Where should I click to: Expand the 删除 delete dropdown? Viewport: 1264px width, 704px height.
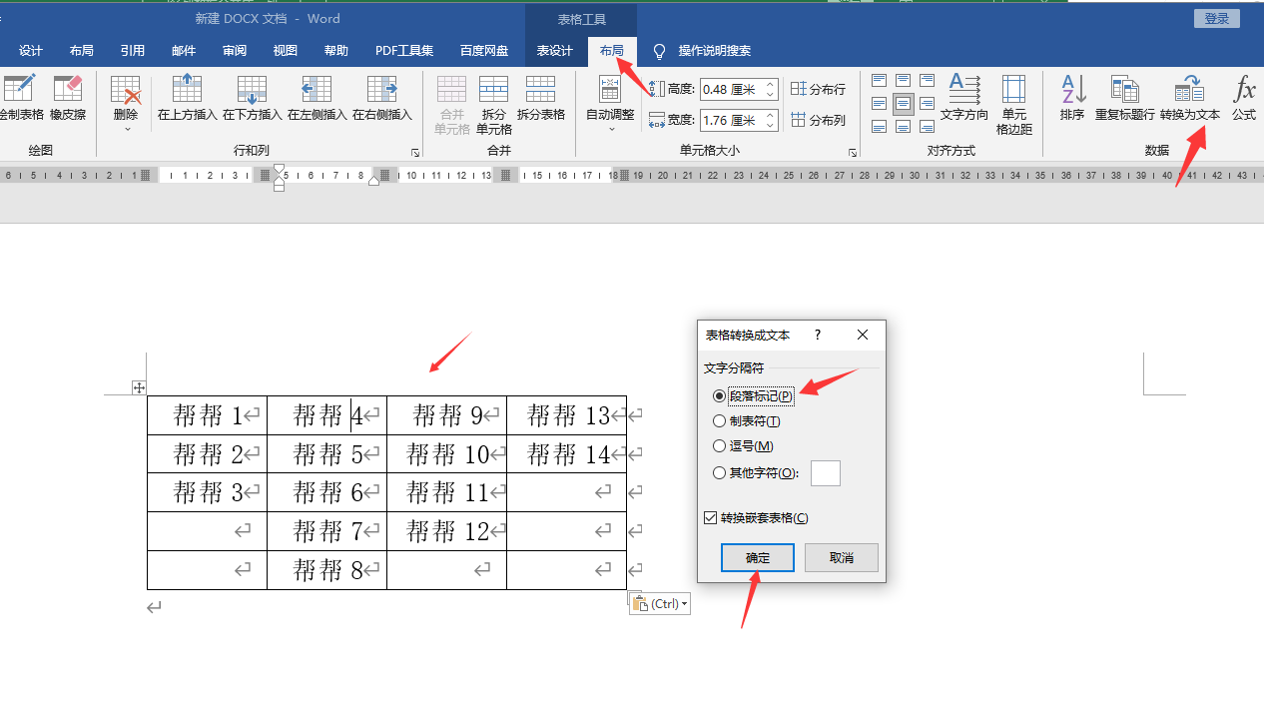pyautogui.click(x=125, y=127)
